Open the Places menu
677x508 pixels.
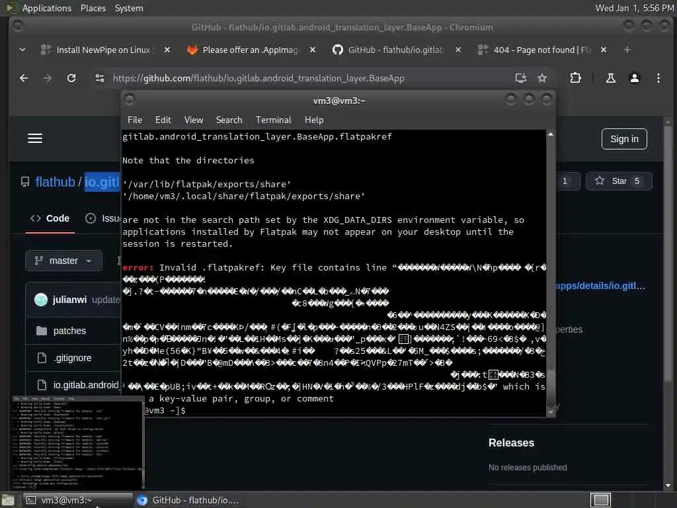pos(93,8)
